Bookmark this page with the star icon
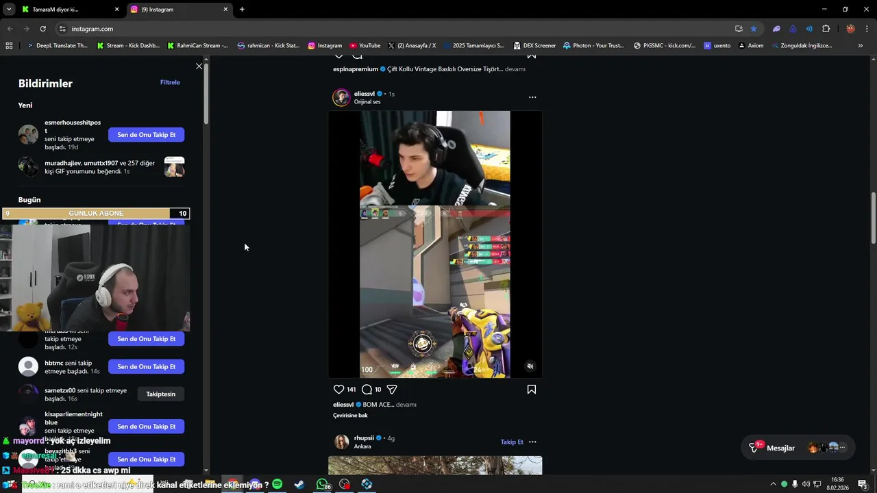The width and height of the screenshot is (877, 493). (754, 29)
